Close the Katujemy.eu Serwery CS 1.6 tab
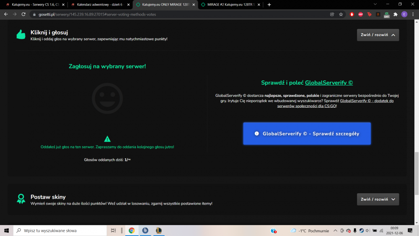This screenshot has width=419, height=236. (x=63, y=5)
